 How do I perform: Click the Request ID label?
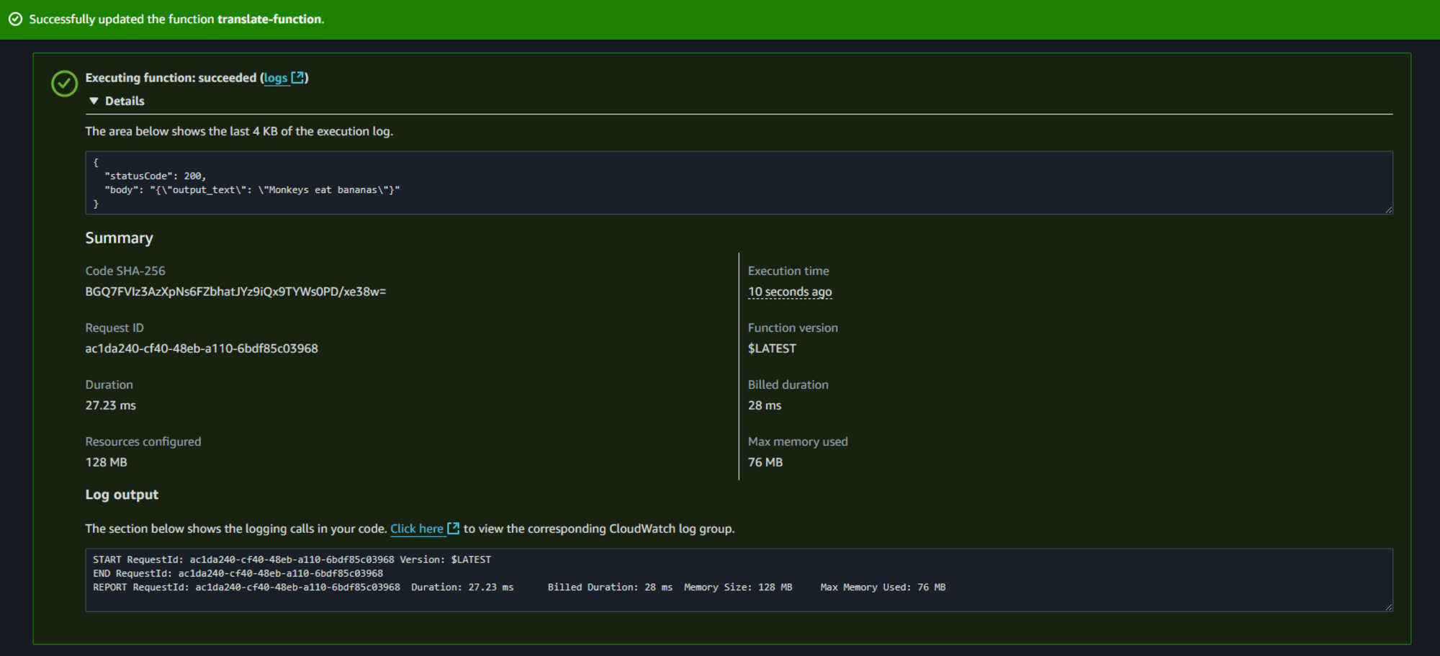point(114,328)
